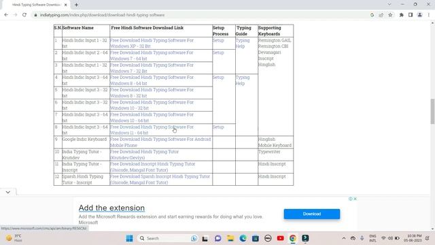Open the Windows Start menu

point(130,238)
